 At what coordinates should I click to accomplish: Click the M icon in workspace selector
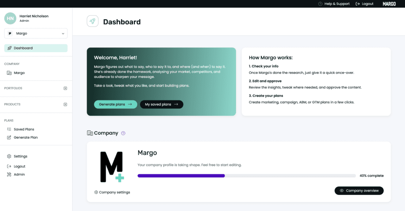coord(10,33)
